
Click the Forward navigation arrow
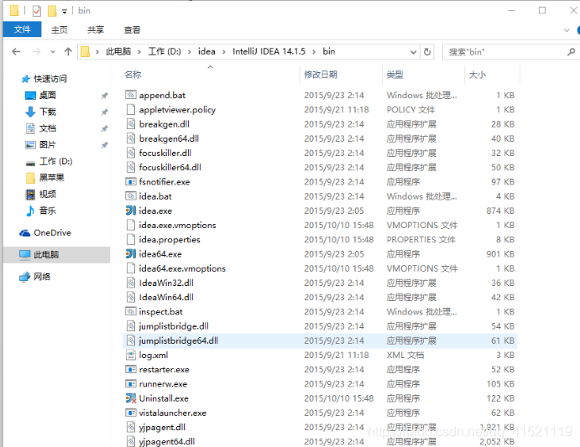pyautogui.click(x=36, y=51)
